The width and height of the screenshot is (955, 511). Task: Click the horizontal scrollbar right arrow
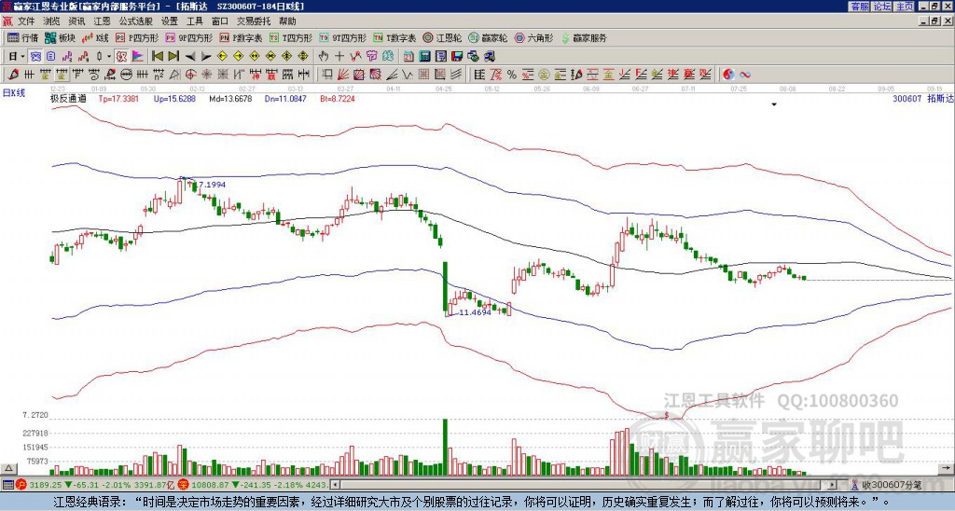833,485
